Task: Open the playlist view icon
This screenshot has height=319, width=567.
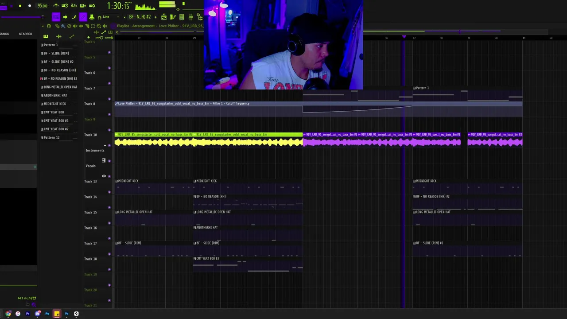Action: (164, 17)
